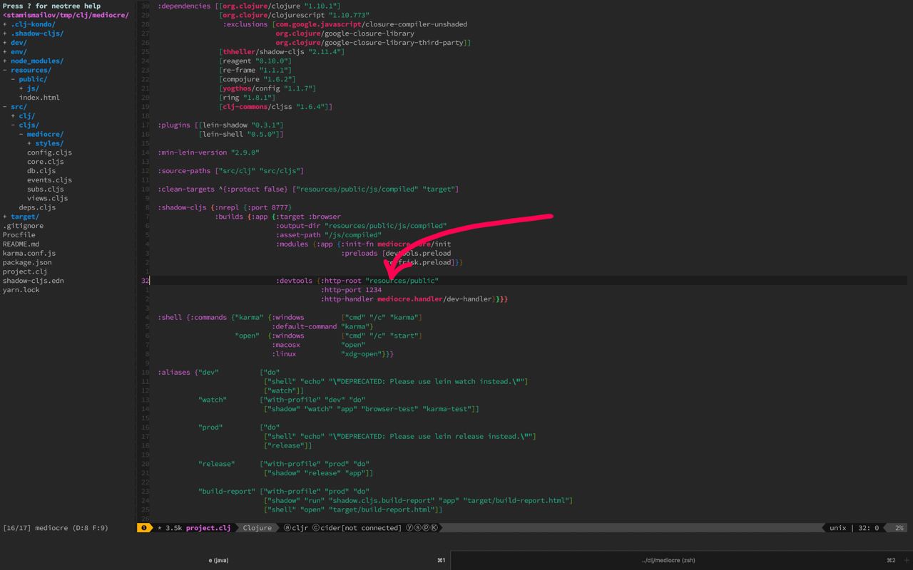Click the "build-report" alias string
Screen dimensions: 913x570
pyautogui.click(x=227, y=491)
